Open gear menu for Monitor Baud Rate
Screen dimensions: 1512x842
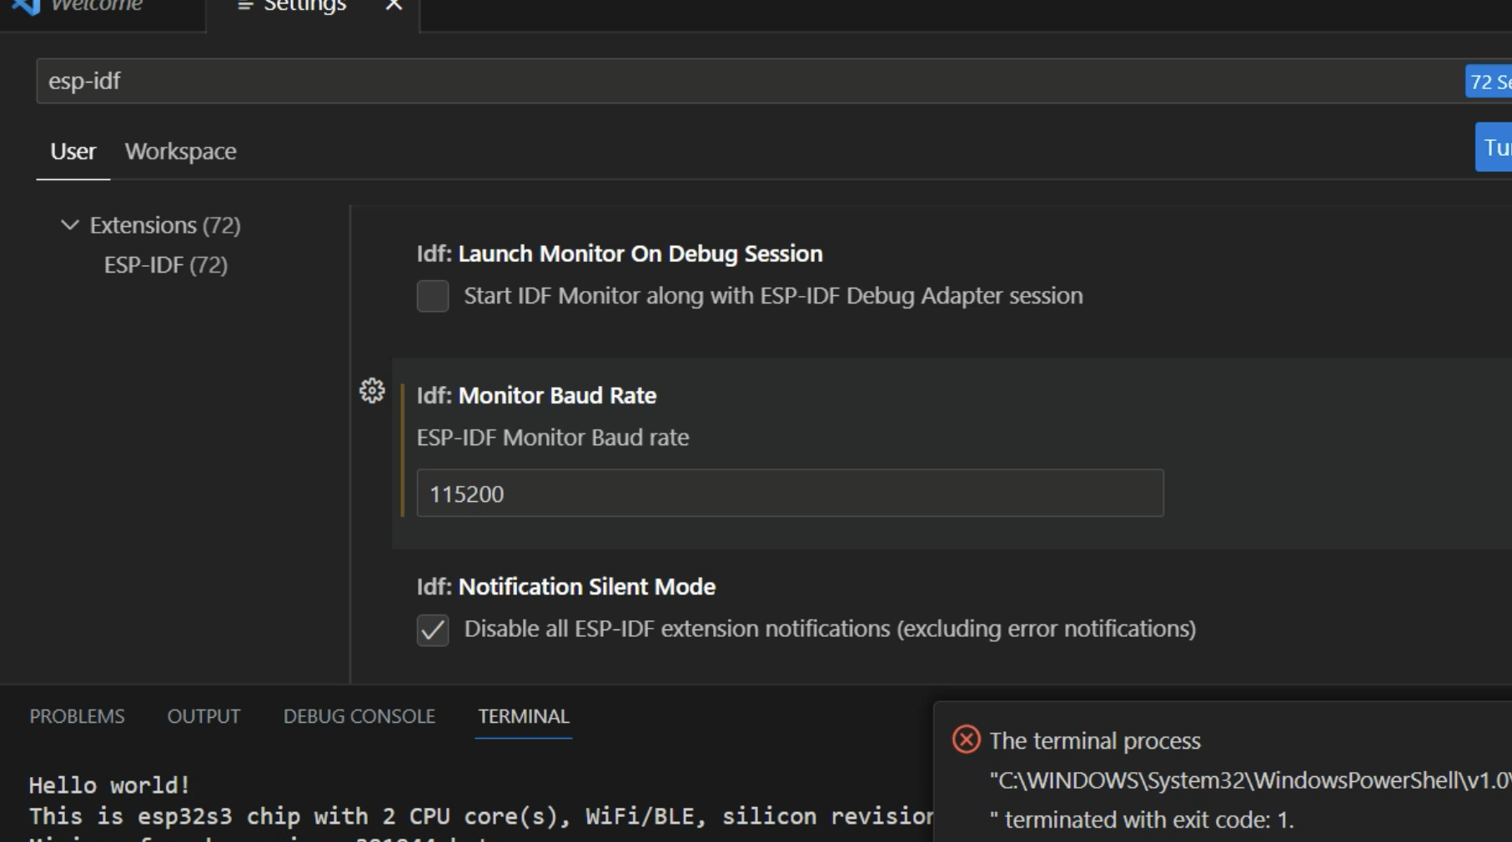372,391
